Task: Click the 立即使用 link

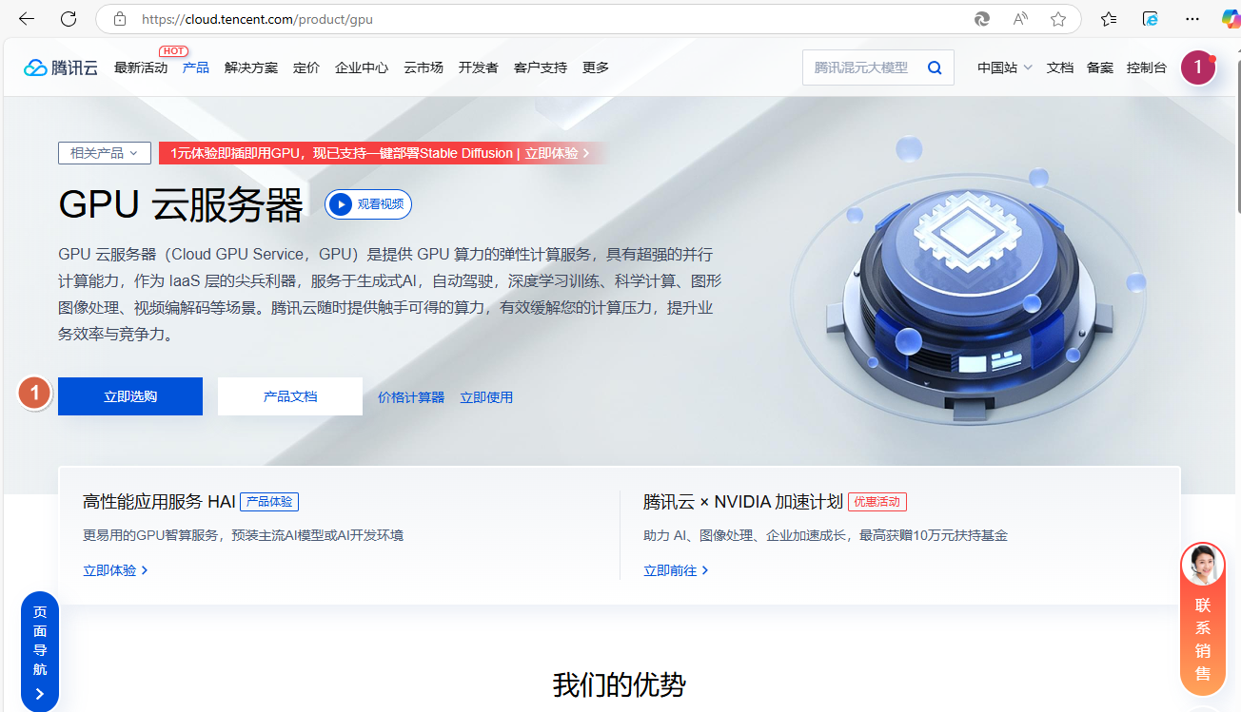Action: 486,397
